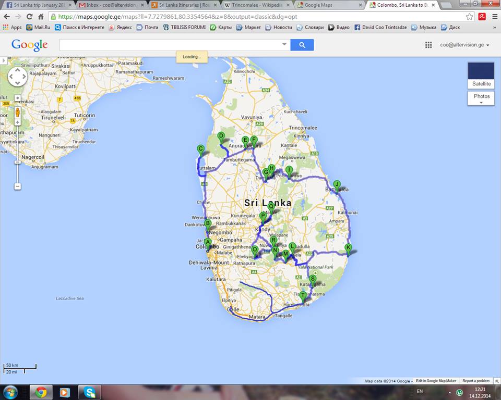Click green map marker J near Batticaloa
The height and width of the screenshot is (400, 501).
337,184
